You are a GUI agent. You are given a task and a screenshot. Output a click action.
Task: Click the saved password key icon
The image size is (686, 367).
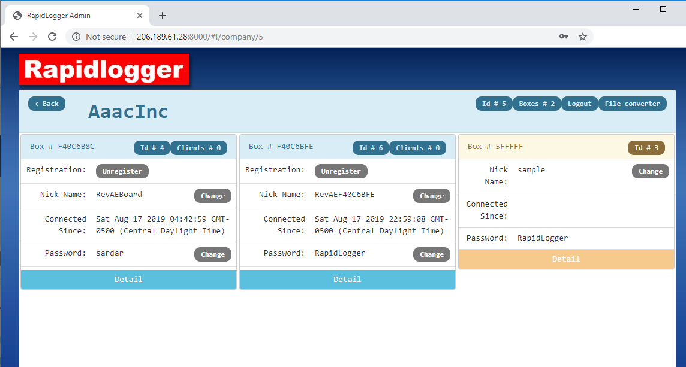click(x=564, y=37)
